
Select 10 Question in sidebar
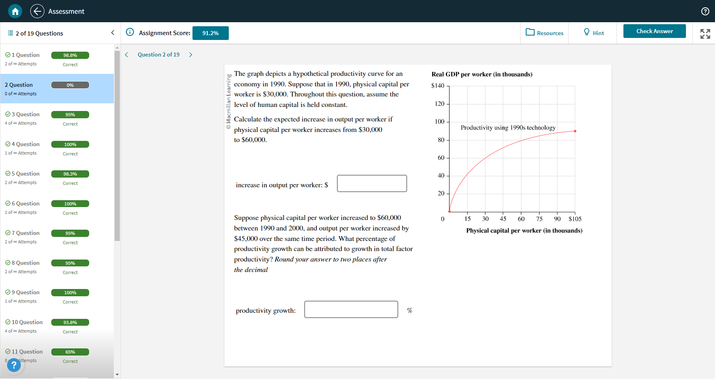pos(57,326)
